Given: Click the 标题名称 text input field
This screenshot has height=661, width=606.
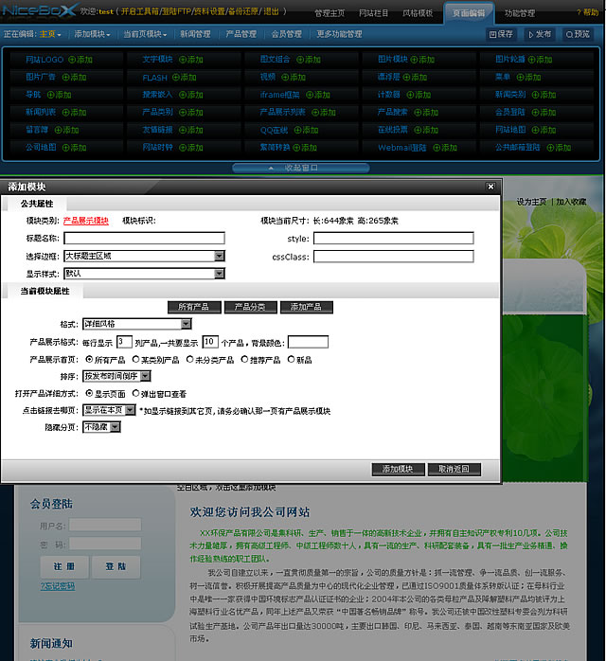Looking at the screenshot, I should [x=144, y=238].
